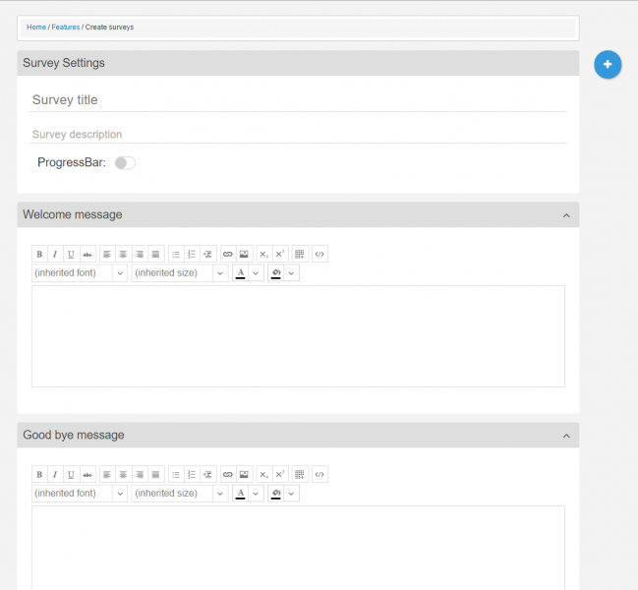The image size is (638, 590).
Task: Click Bold in Welcome message toolbar
Action: [39, 255]
